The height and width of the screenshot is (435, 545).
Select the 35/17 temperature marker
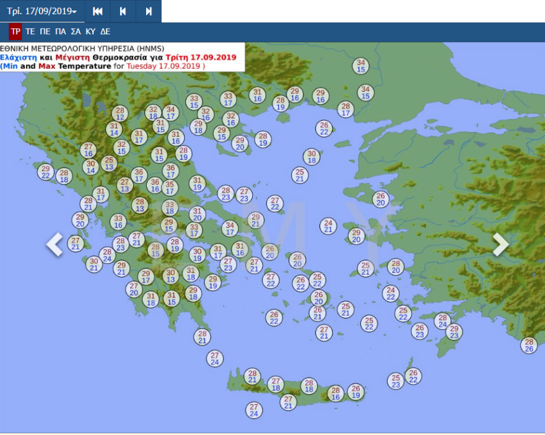(170, 188)
